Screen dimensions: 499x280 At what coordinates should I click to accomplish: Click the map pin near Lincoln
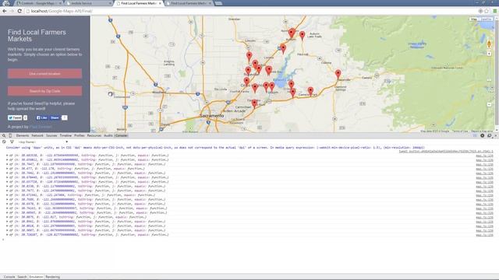click(249, 57)
